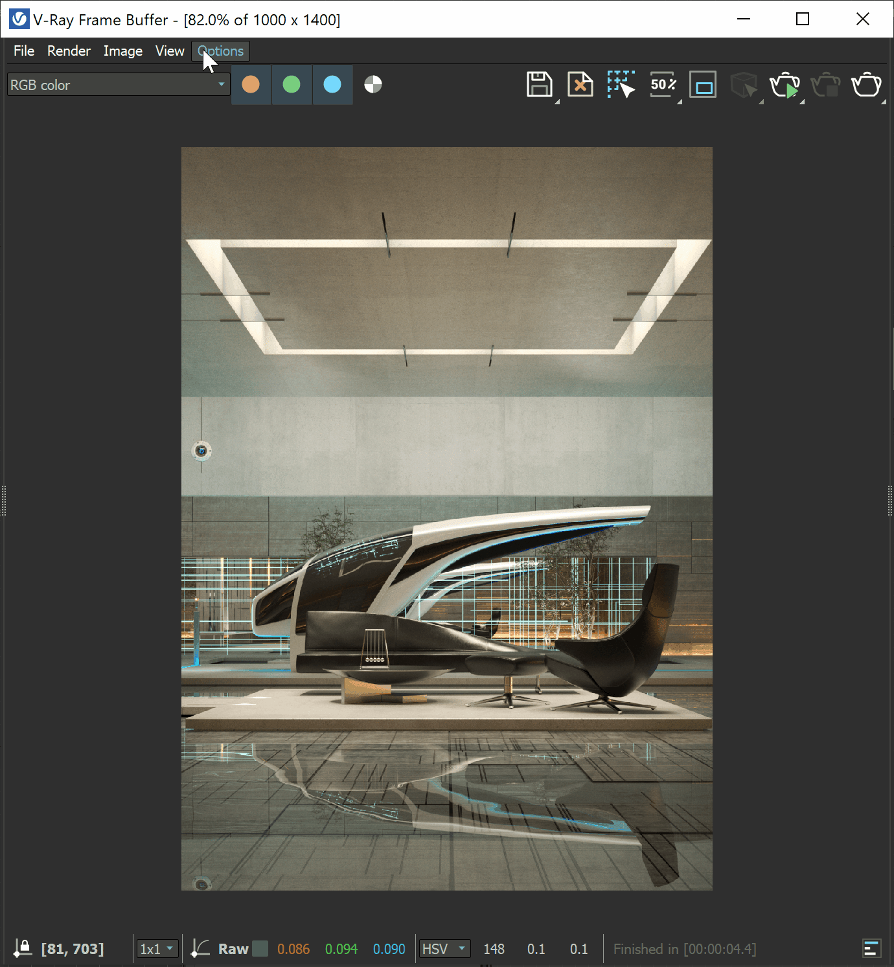This screenshot has width=894, height=967.
Task: Toggle the red channel display
Action: coord(251,84)
